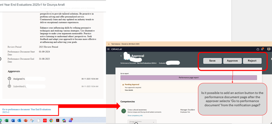Screen dimensions: 272x124
Task: Open the user profile avatar menu
Action: coord(269,49)
